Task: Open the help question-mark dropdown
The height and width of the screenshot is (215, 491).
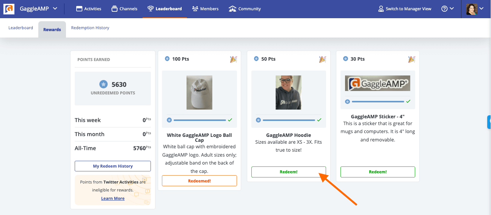Action: click(x=447, y=9)
